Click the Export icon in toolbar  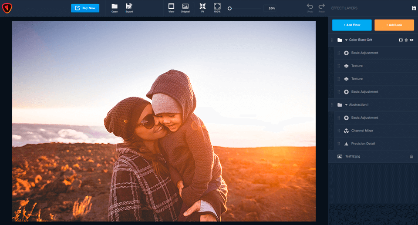pyautogui.click(x=129, y=7)
